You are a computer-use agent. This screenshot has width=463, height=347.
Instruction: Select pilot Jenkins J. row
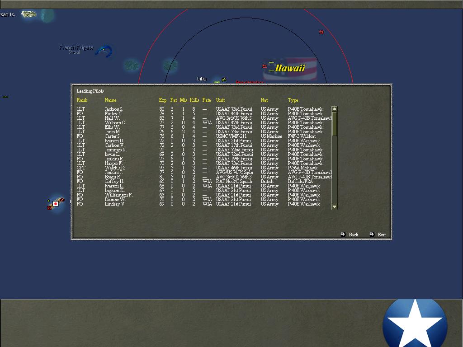(x=204, y=172)
